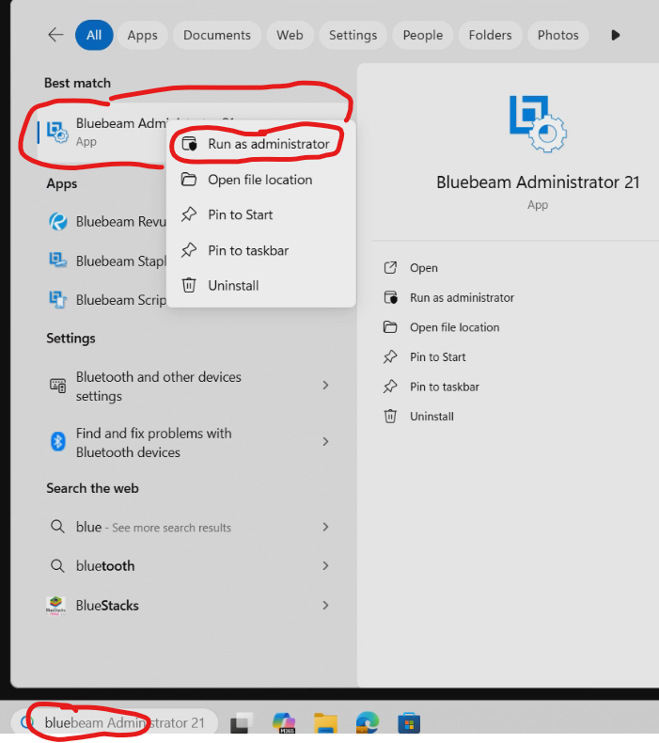
Task: Click keyboard icon beside Bluetooth devices settings
Action: tap(57, 386)
